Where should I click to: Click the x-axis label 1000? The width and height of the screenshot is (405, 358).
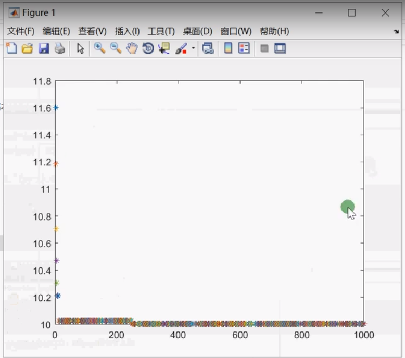(364, 335)
